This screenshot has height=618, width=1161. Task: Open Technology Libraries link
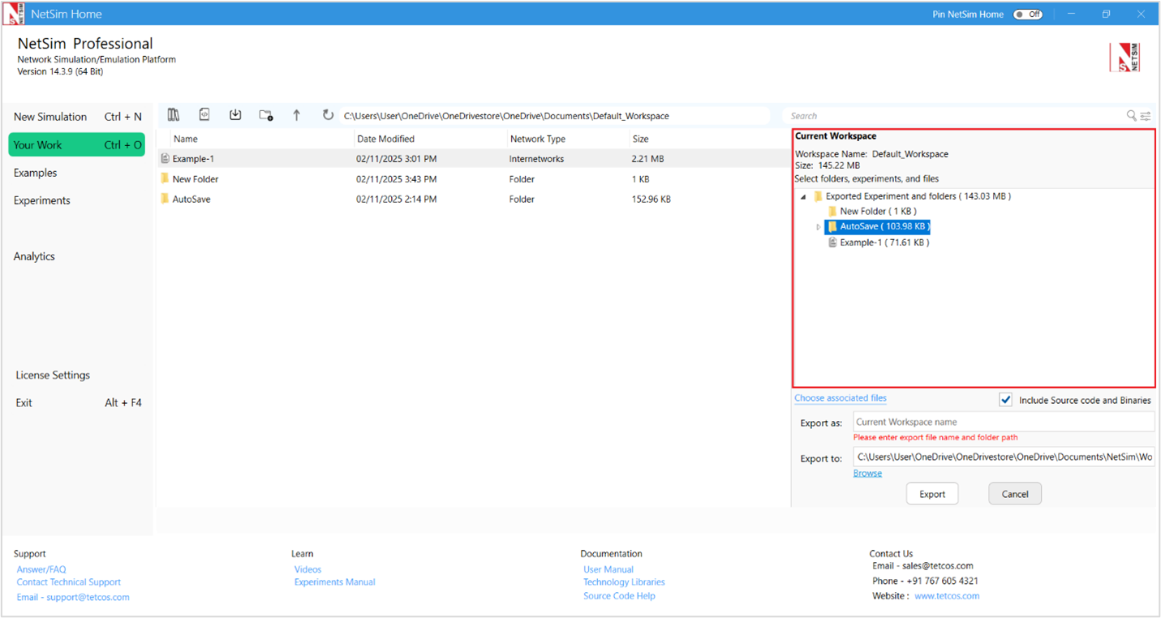coord(624,582)
